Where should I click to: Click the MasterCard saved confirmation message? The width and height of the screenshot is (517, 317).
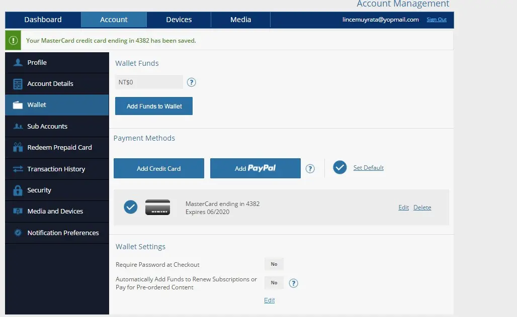coord(111,41)
